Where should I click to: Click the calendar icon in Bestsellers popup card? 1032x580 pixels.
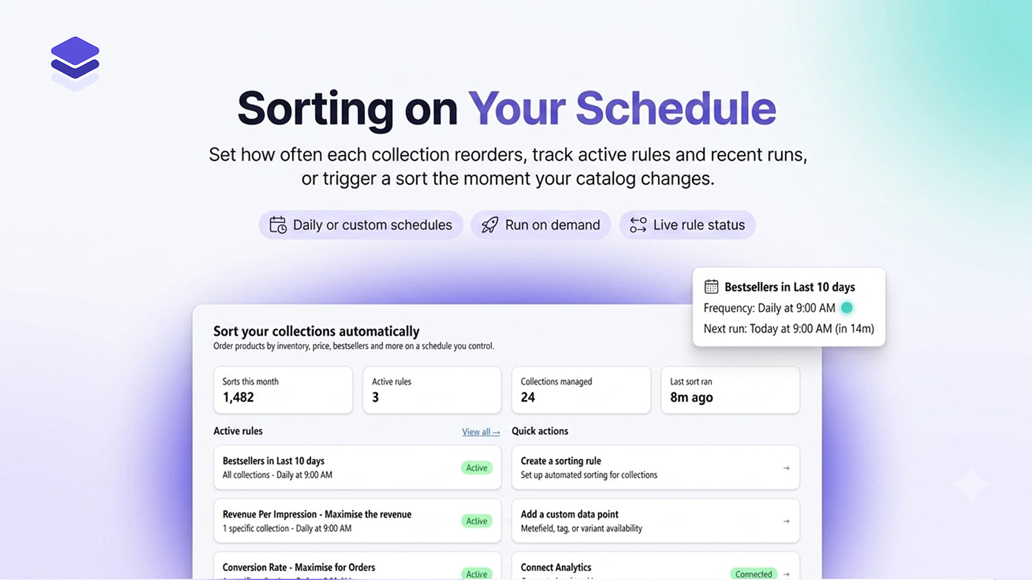pos(711,287)
